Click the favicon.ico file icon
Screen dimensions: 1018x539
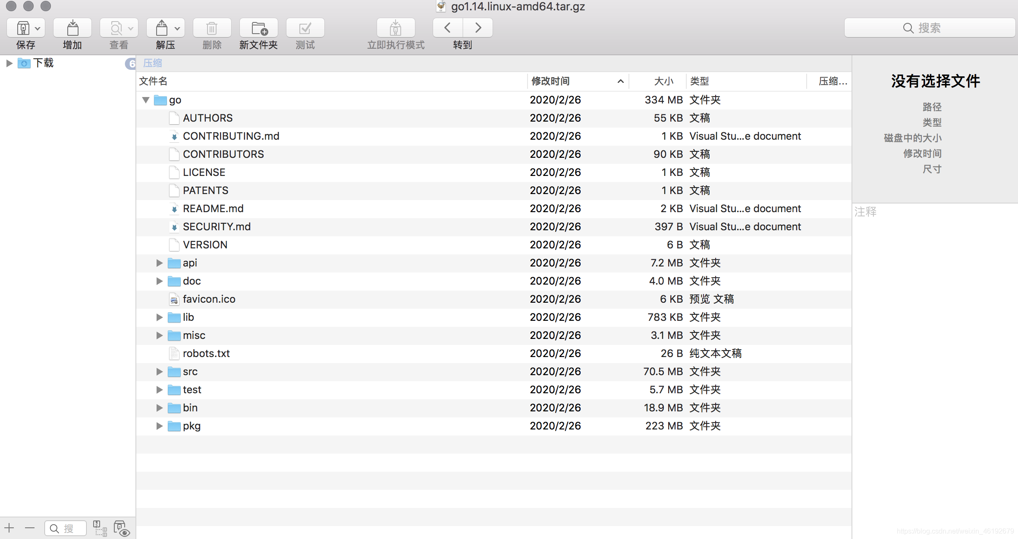click(174, 299)
